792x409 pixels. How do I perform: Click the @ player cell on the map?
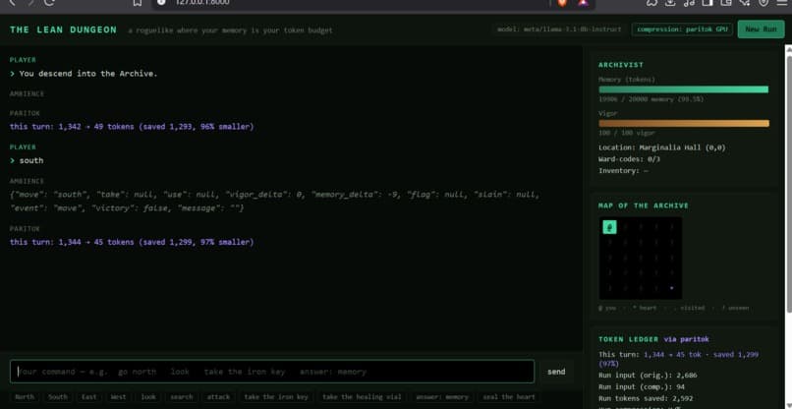tap(609, 227)
